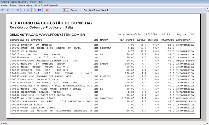Click row 000131-MICROFONE BRANCO UPSON
Screen dimensions: 209x125
102,92
